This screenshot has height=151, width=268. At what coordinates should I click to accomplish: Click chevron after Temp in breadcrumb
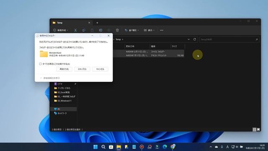pyautogui.click(x=123, y=39)
